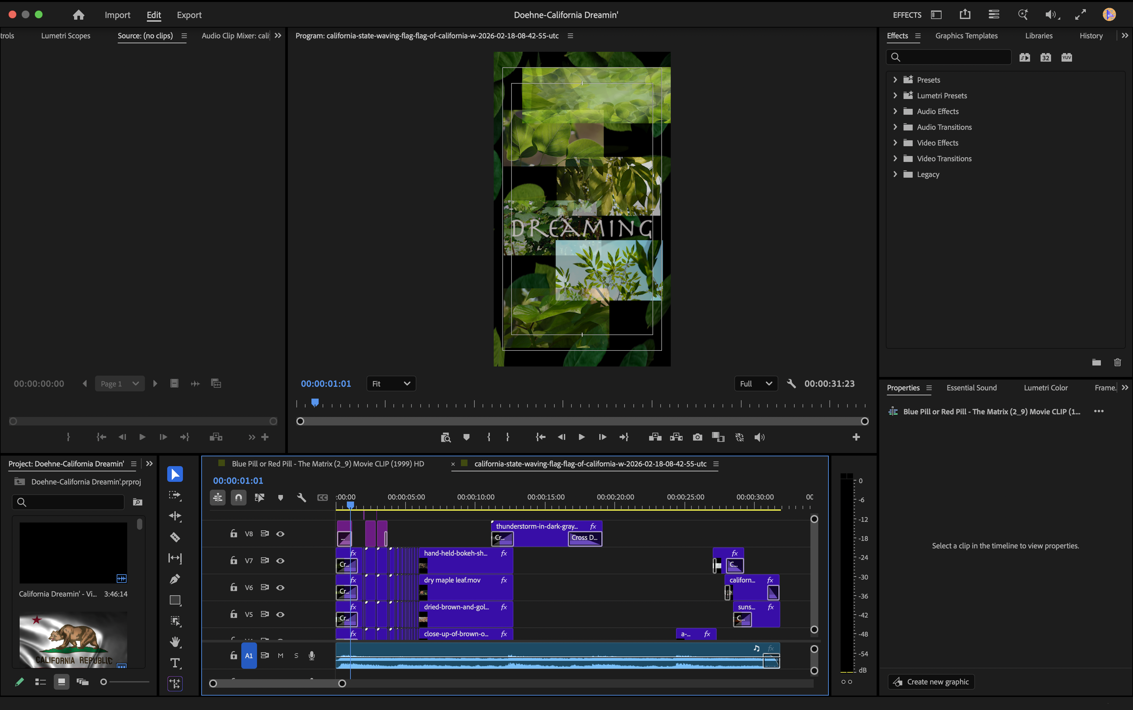This screenshot has height=710, width=1133.
Task: Click the Effects panel search field
Action: 948,57
